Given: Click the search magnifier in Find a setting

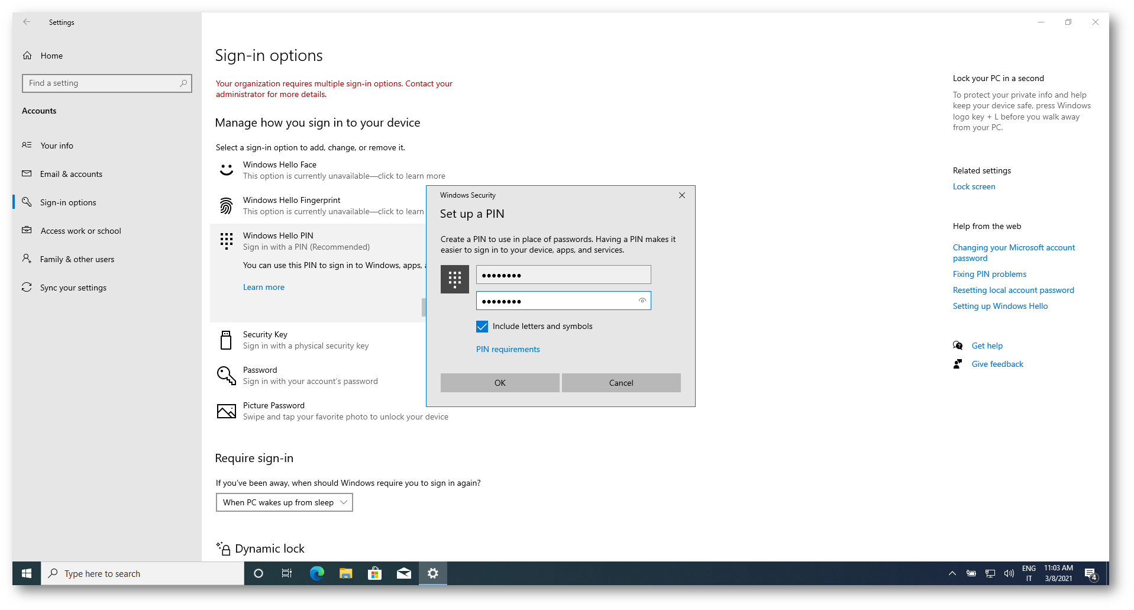Looking at the screenshot, I should tap(183, 83).
